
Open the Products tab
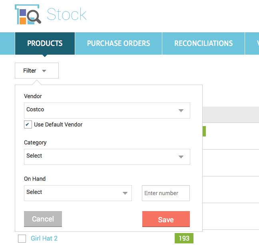(x=45, y=43)
